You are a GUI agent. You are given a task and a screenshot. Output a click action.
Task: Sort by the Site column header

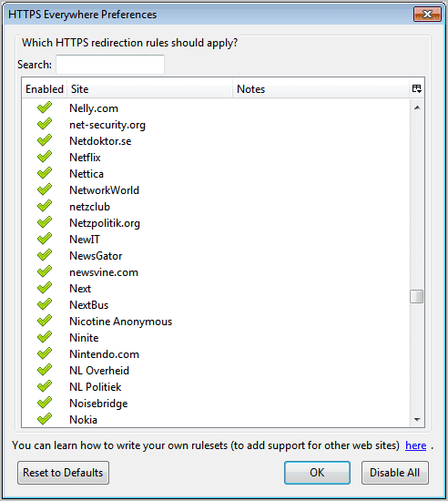[149, 89]
